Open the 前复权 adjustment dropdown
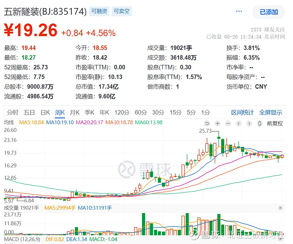Image resolution: width=293 pixels, height=244 pixels. tap(275, 123)
